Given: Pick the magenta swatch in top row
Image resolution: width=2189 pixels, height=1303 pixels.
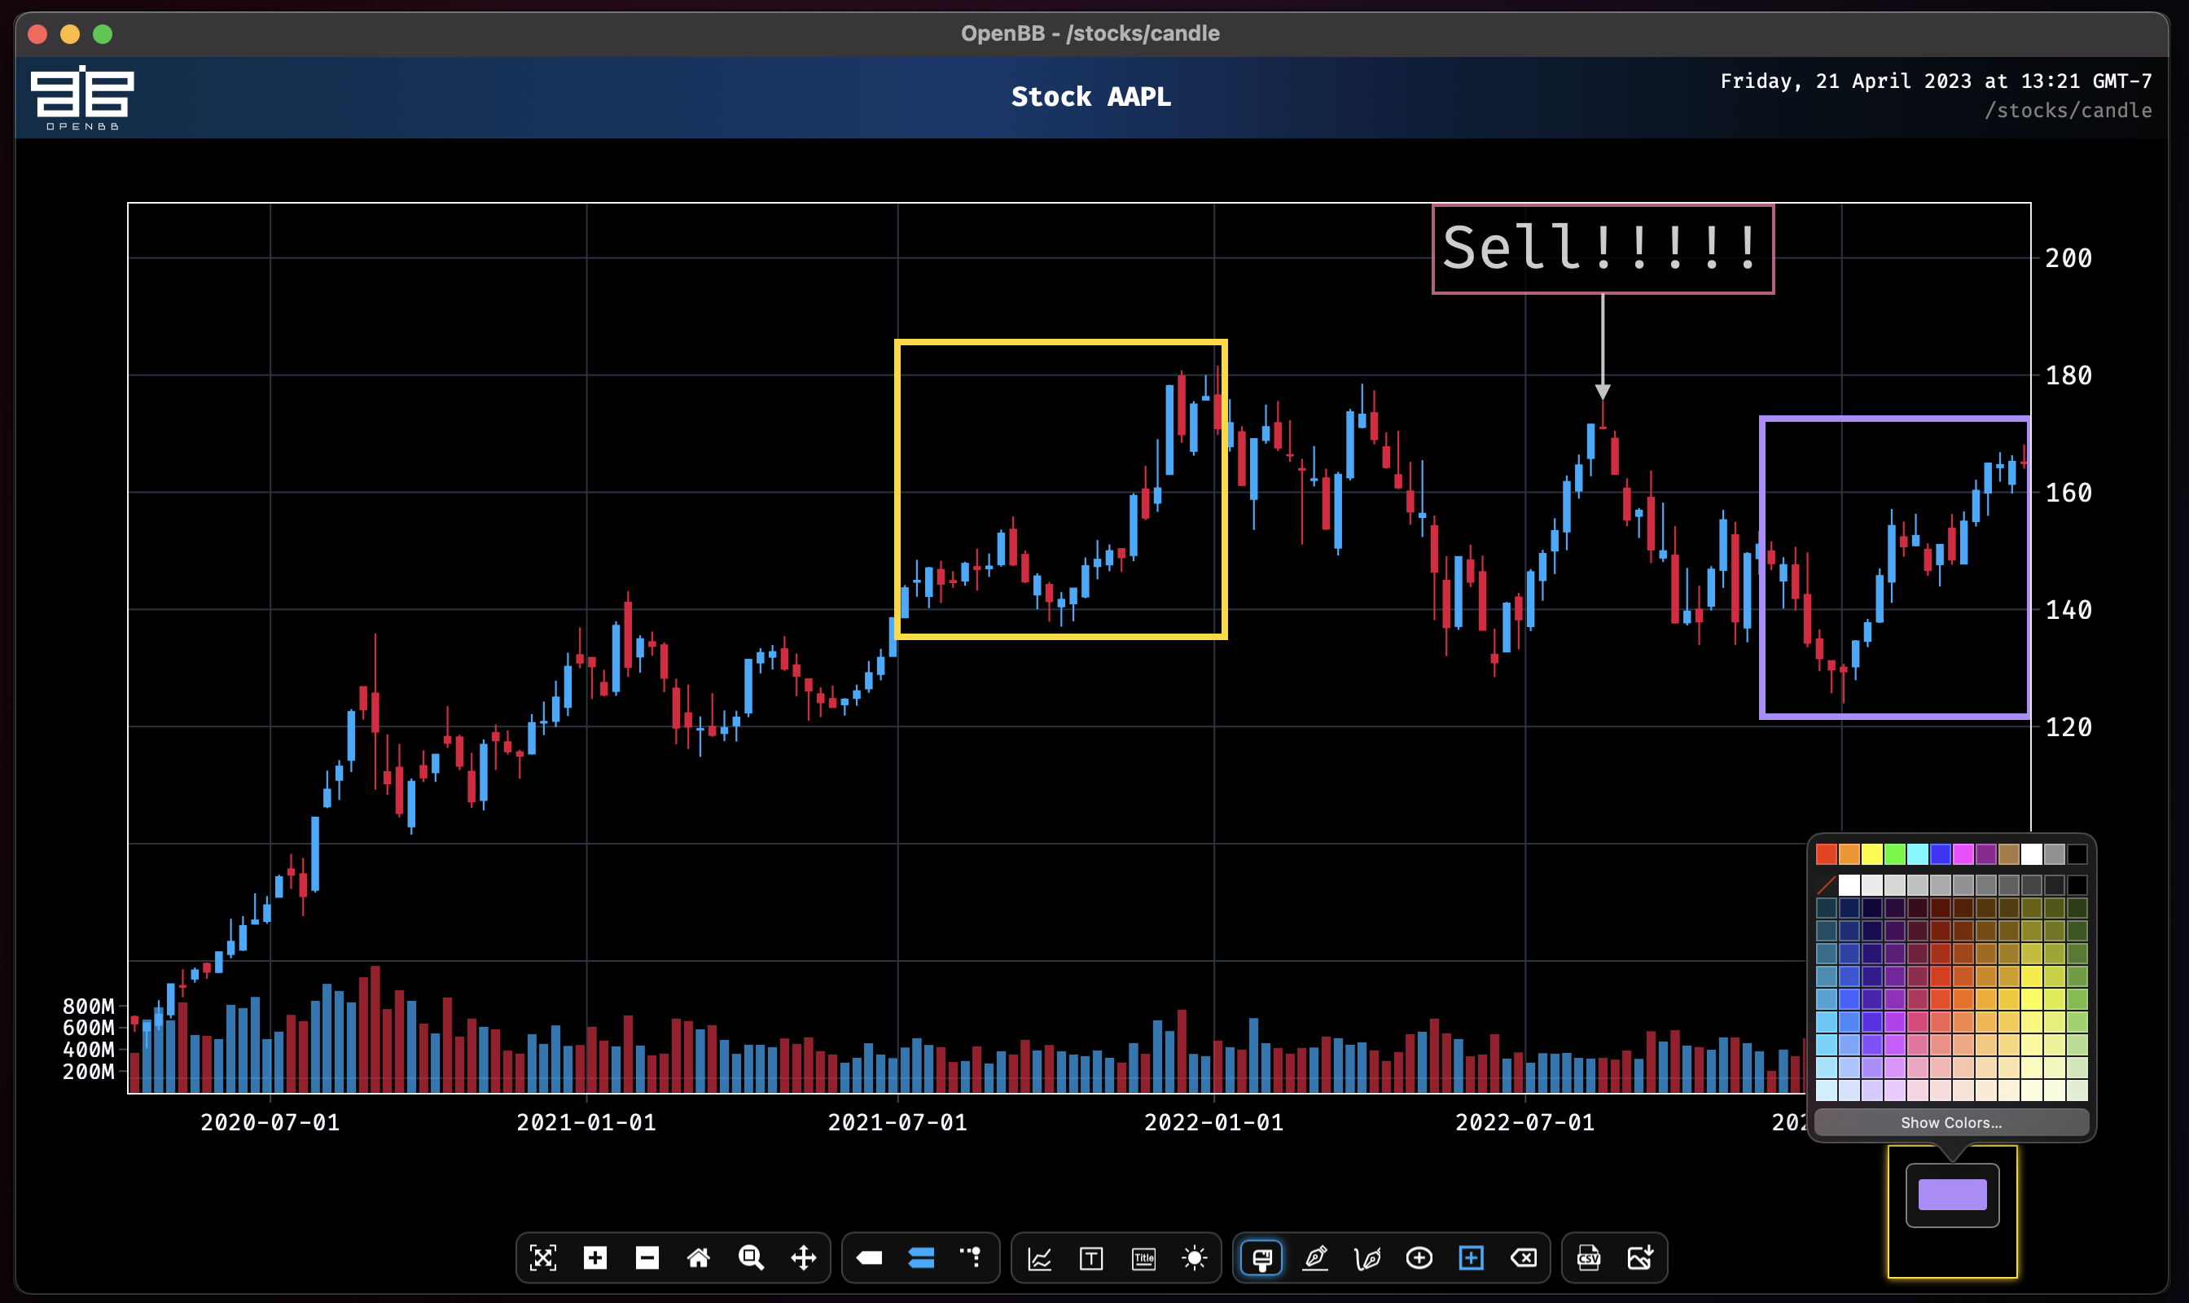Looking at the screenshot, I should (1963, 854).
